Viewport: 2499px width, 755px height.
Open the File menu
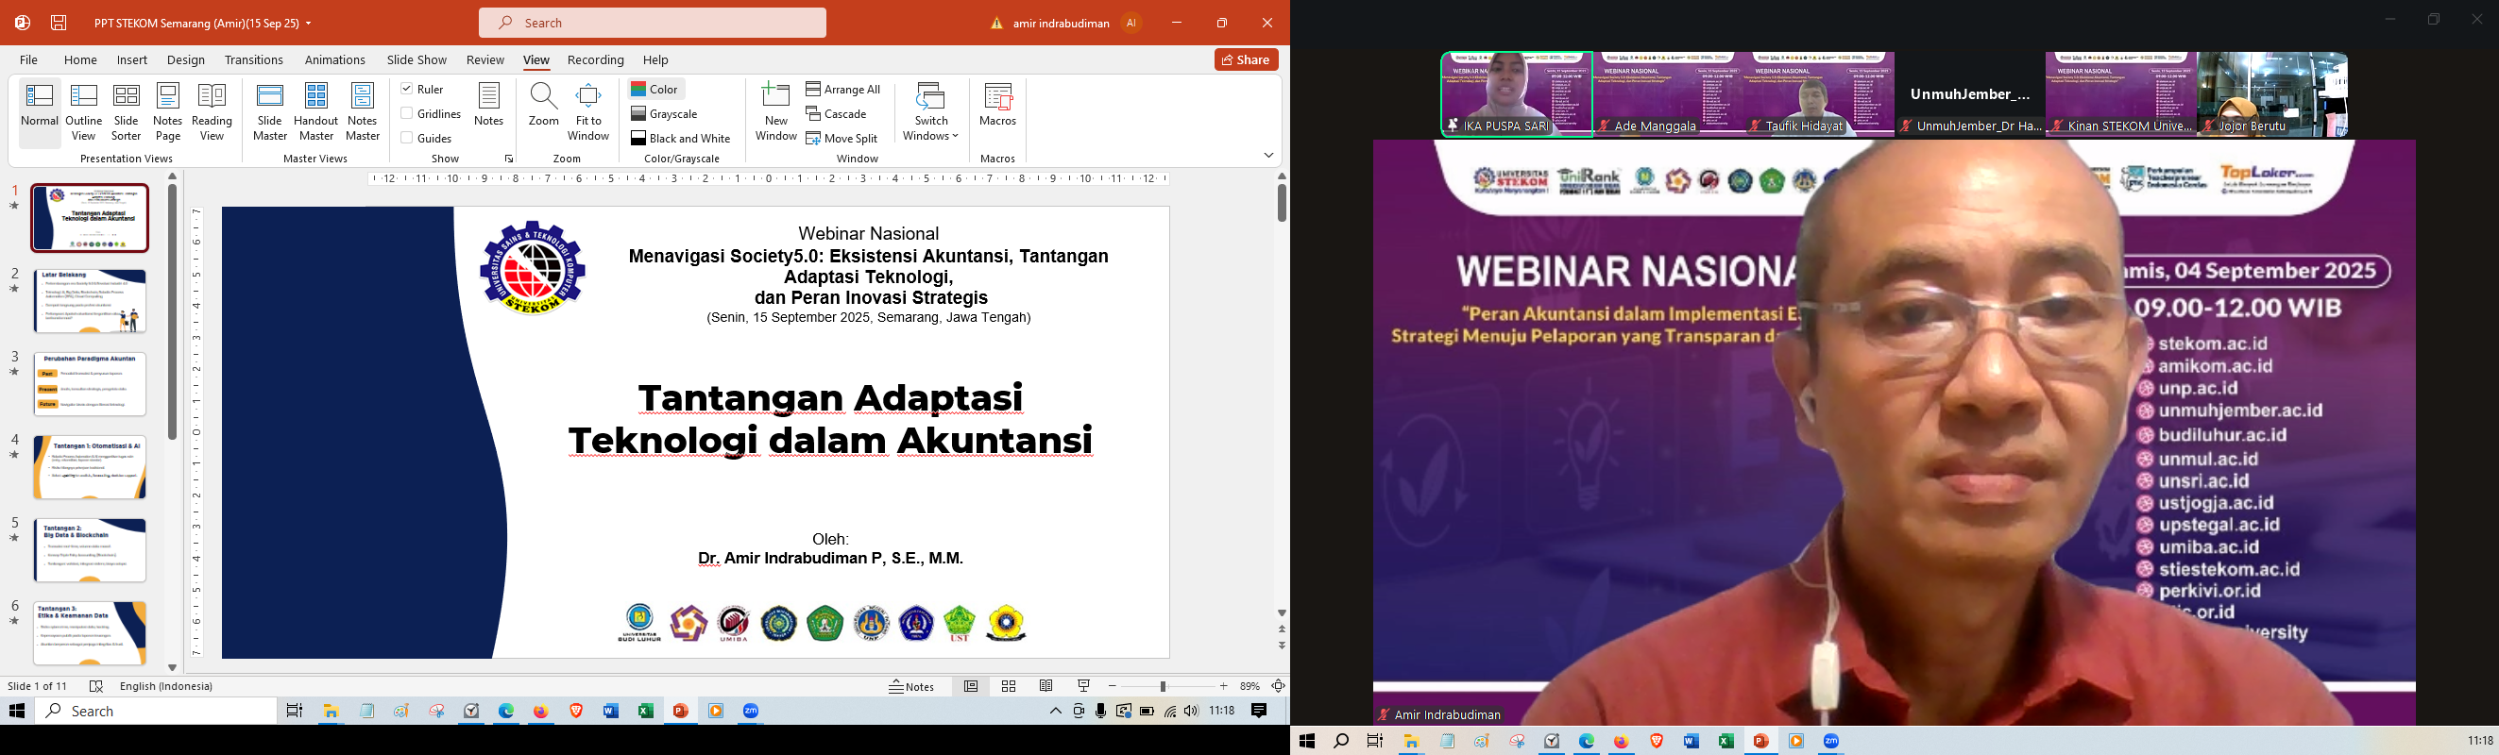click(x=29, y=60)
